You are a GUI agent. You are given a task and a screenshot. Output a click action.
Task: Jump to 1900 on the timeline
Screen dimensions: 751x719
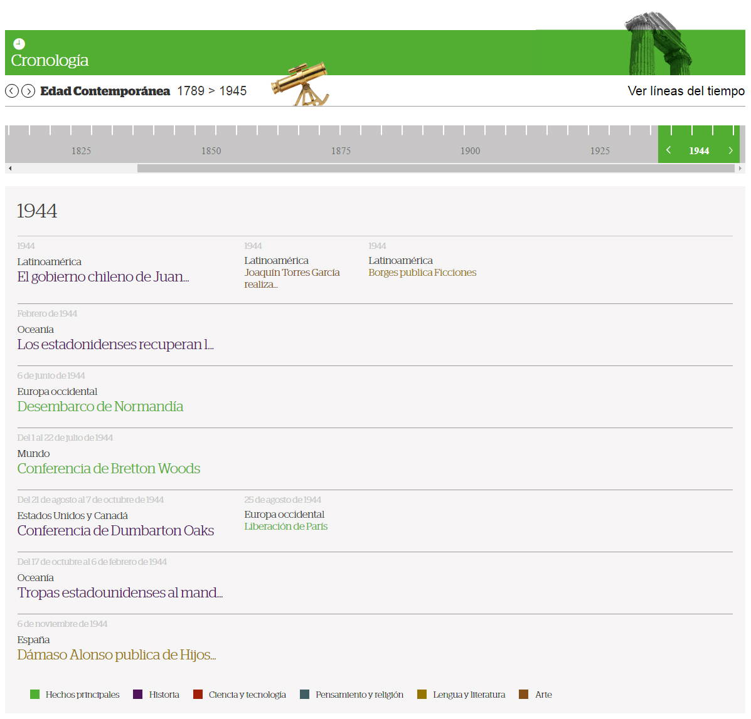(x=470, y=150)
